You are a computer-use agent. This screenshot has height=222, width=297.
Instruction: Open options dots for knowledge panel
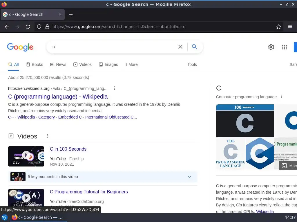coord(281,97)
